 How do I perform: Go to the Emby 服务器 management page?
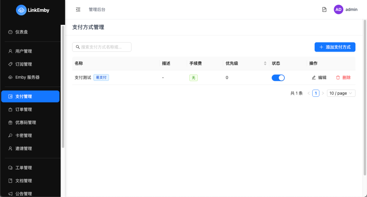(27, 77)
